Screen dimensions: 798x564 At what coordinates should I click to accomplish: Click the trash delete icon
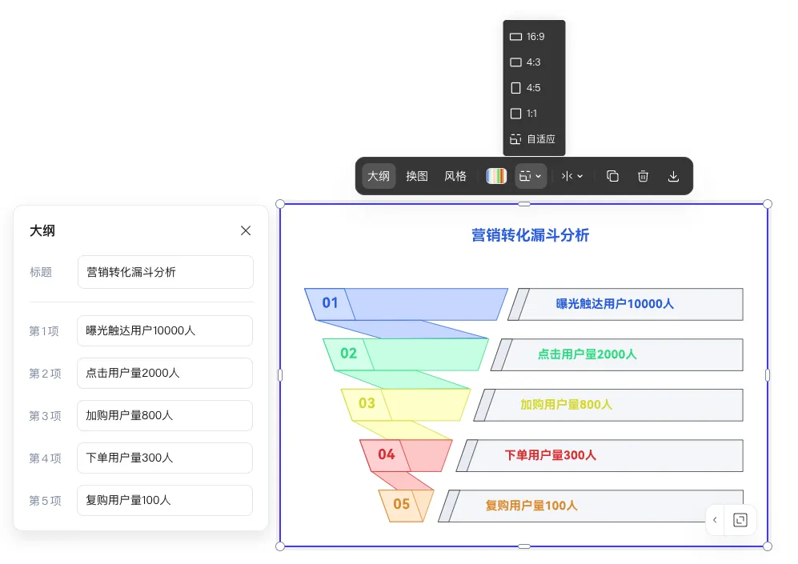pos(643,176)
